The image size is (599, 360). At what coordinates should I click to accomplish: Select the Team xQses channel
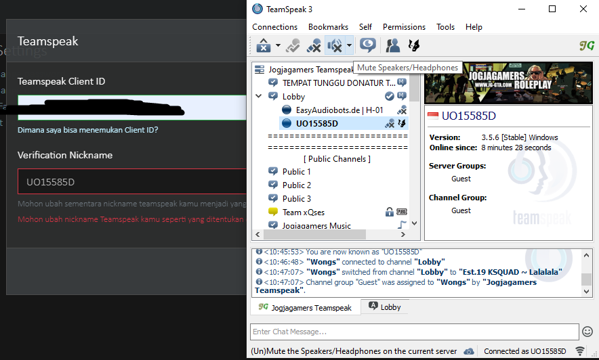tap(304, 212)
